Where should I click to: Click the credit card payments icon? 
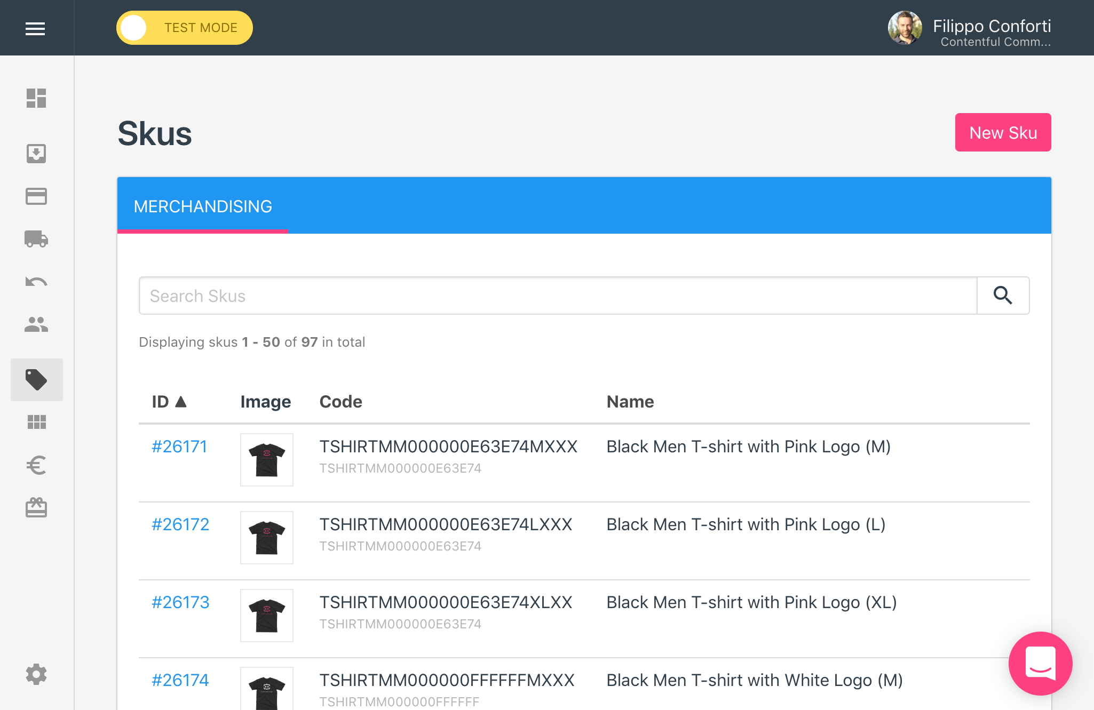36,196
